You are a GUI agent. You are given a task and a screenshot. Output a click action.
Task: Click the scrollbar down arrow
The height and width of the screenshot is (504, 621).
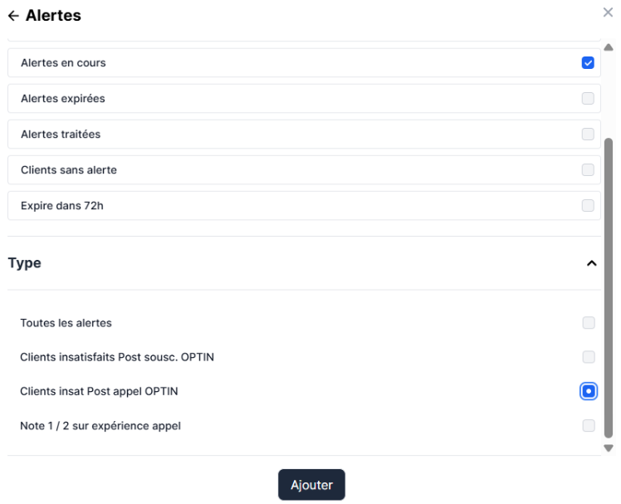click(608, 448)
